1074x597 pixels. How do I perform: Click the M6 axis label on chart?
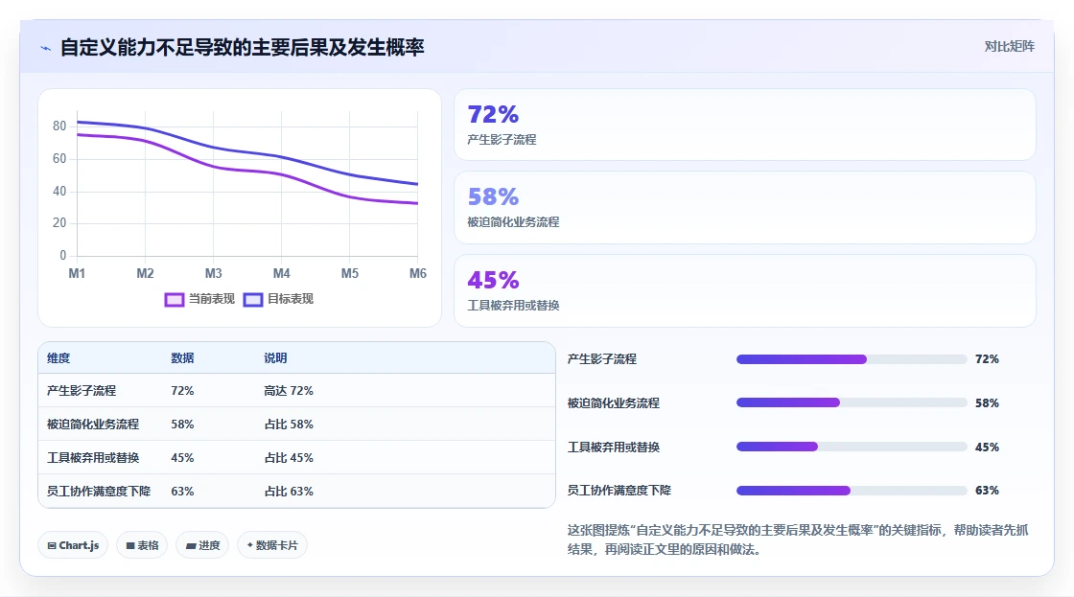[418, 274]
